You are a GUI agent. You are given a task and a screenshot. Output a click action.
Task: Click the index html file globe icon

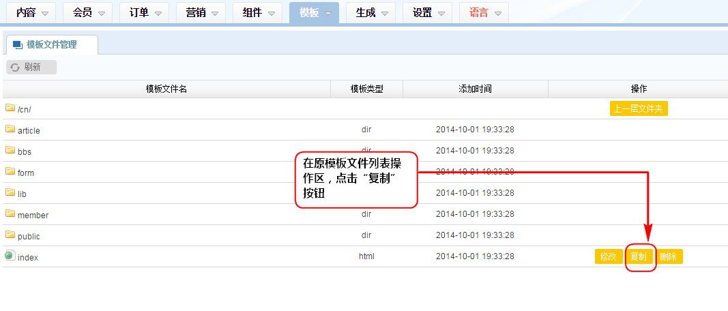pos(10,256)
